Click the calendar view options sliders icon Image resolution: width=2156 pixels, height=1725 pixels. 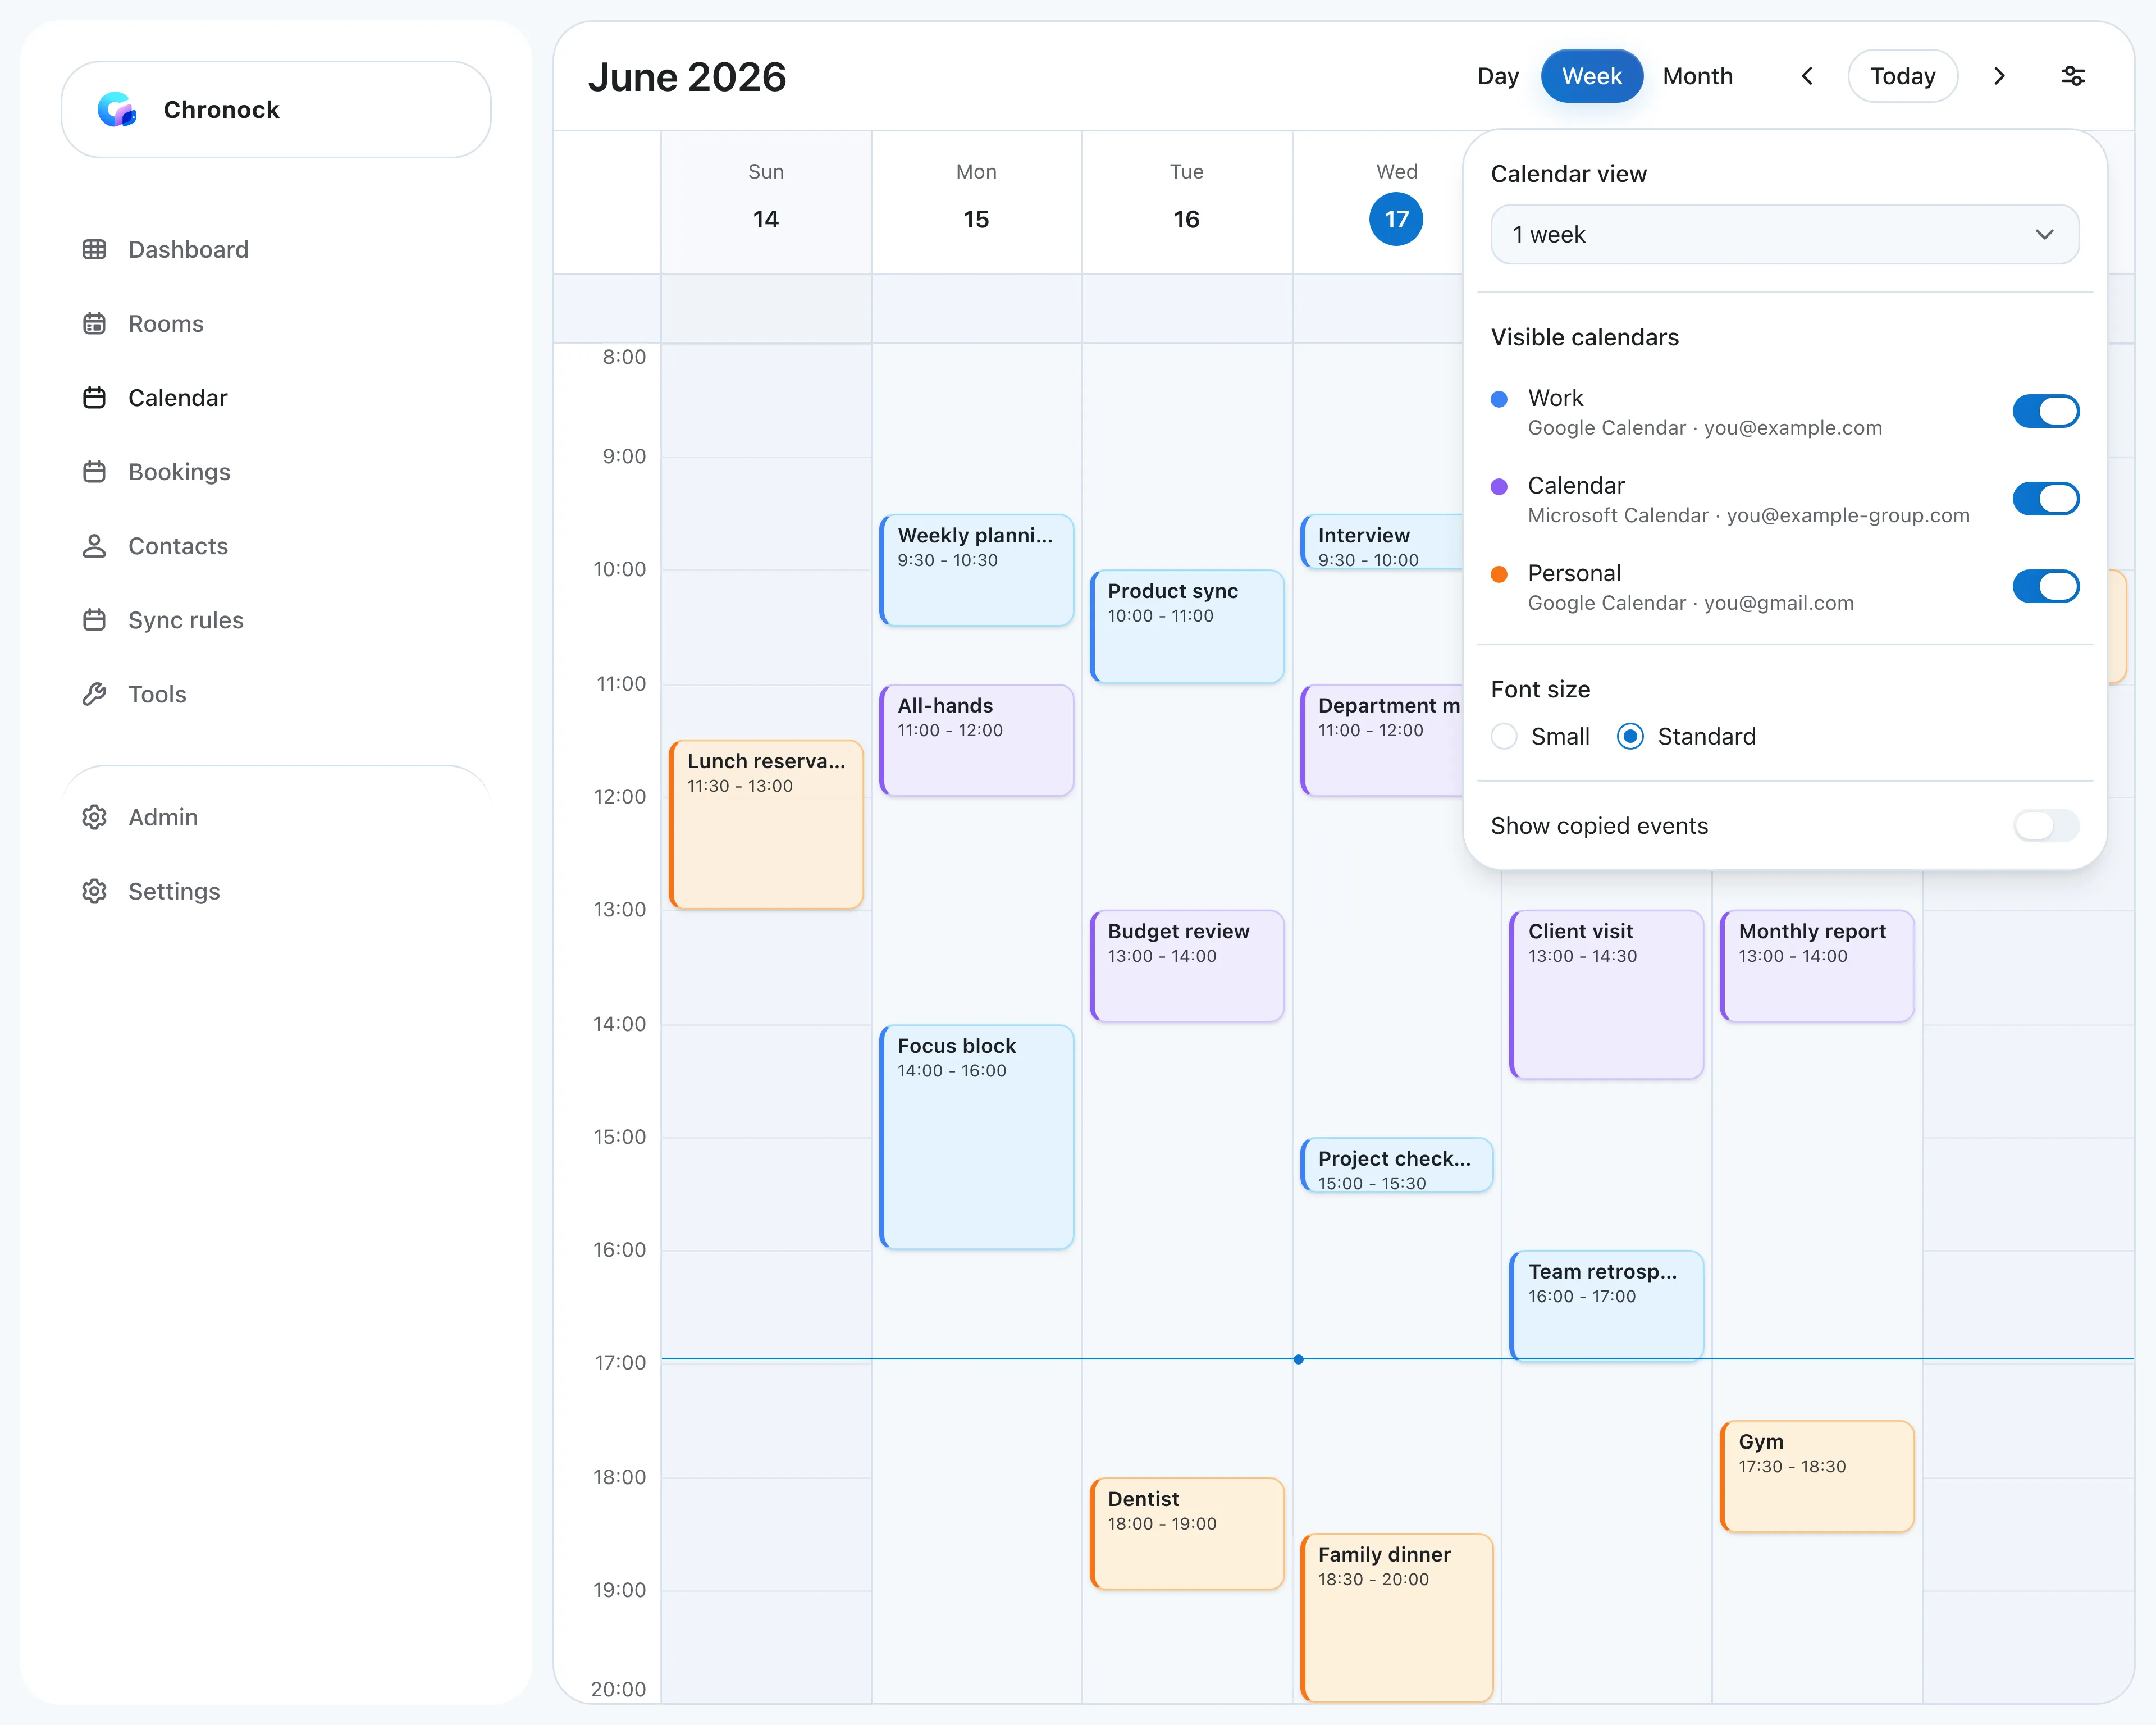click(x=2072, y=76)
